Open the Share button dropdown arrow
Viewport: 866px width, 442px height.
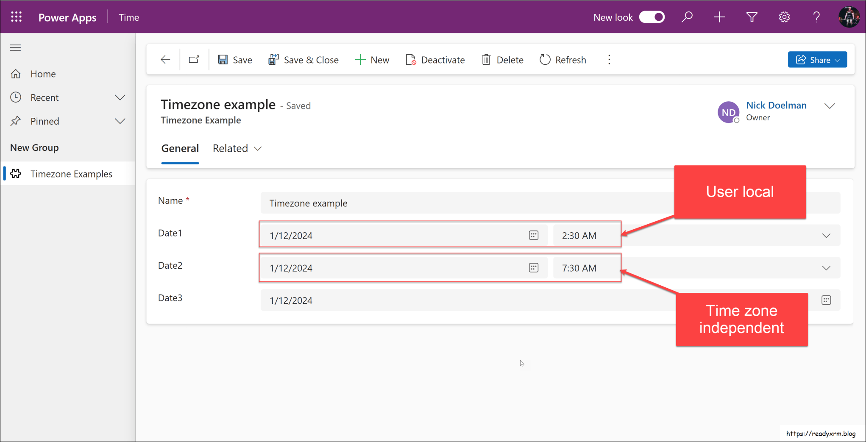(837, 59)
